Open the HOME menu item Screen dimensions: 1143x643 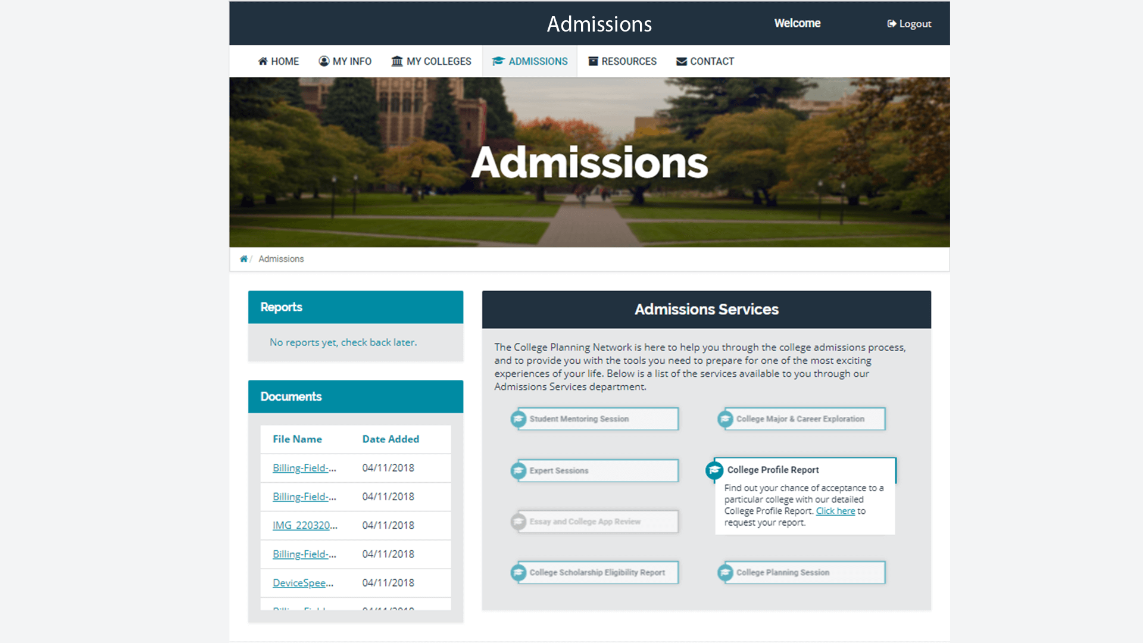point(278,61)
